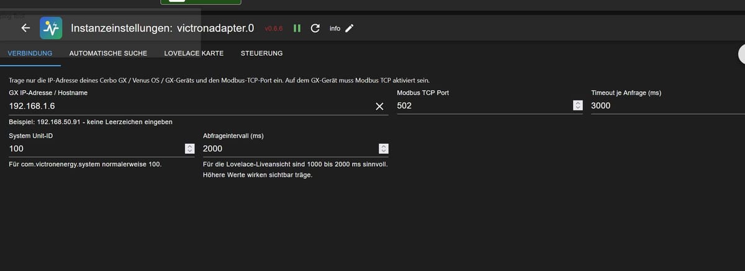
Task: Click the com.victronenergy.system hint text
Action: pos(86,165)
